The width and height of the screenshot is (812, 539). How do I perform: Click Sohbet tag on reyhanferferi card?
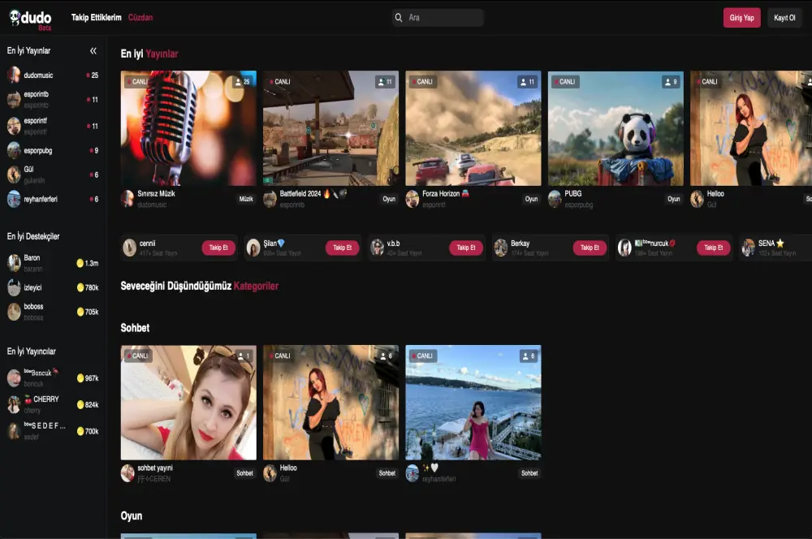pyautogui.click(x=529, y=473)
